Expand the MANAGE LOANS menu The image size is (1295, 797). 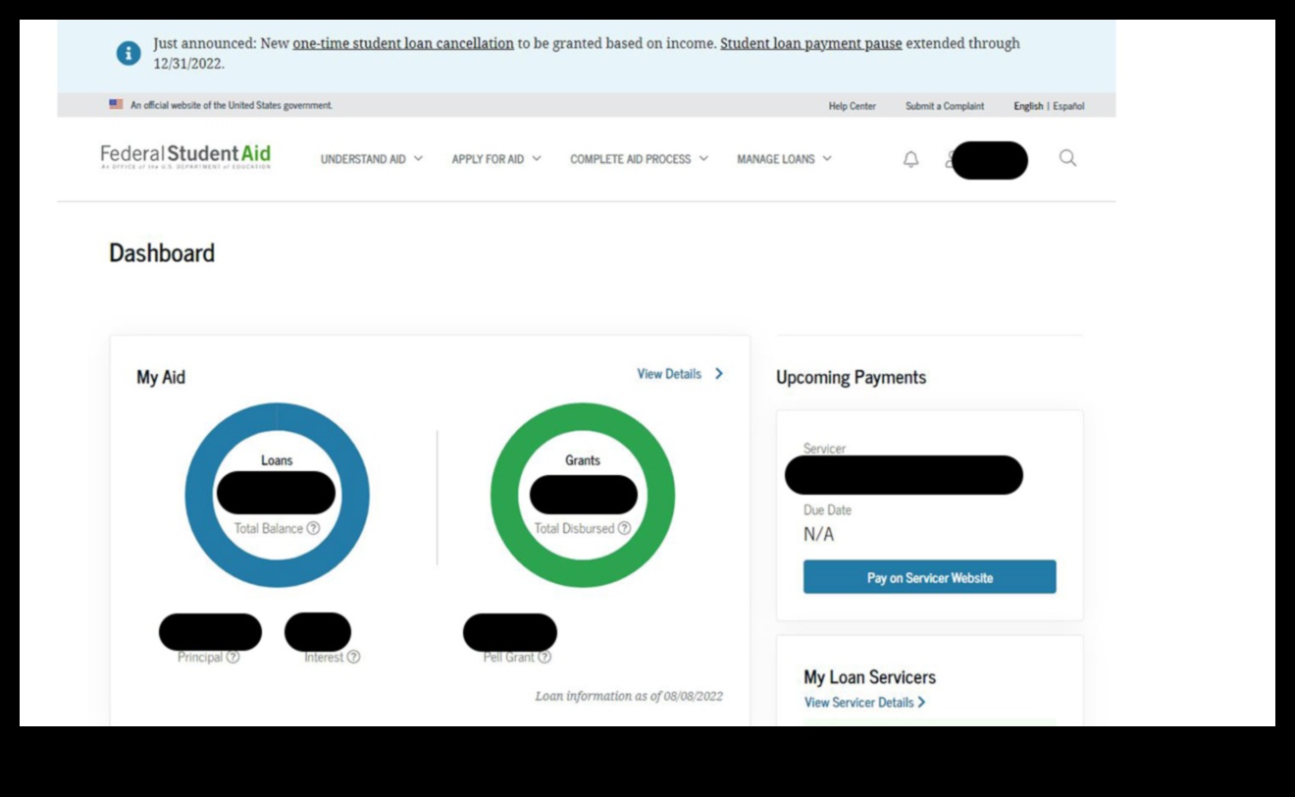pos(782,159)
